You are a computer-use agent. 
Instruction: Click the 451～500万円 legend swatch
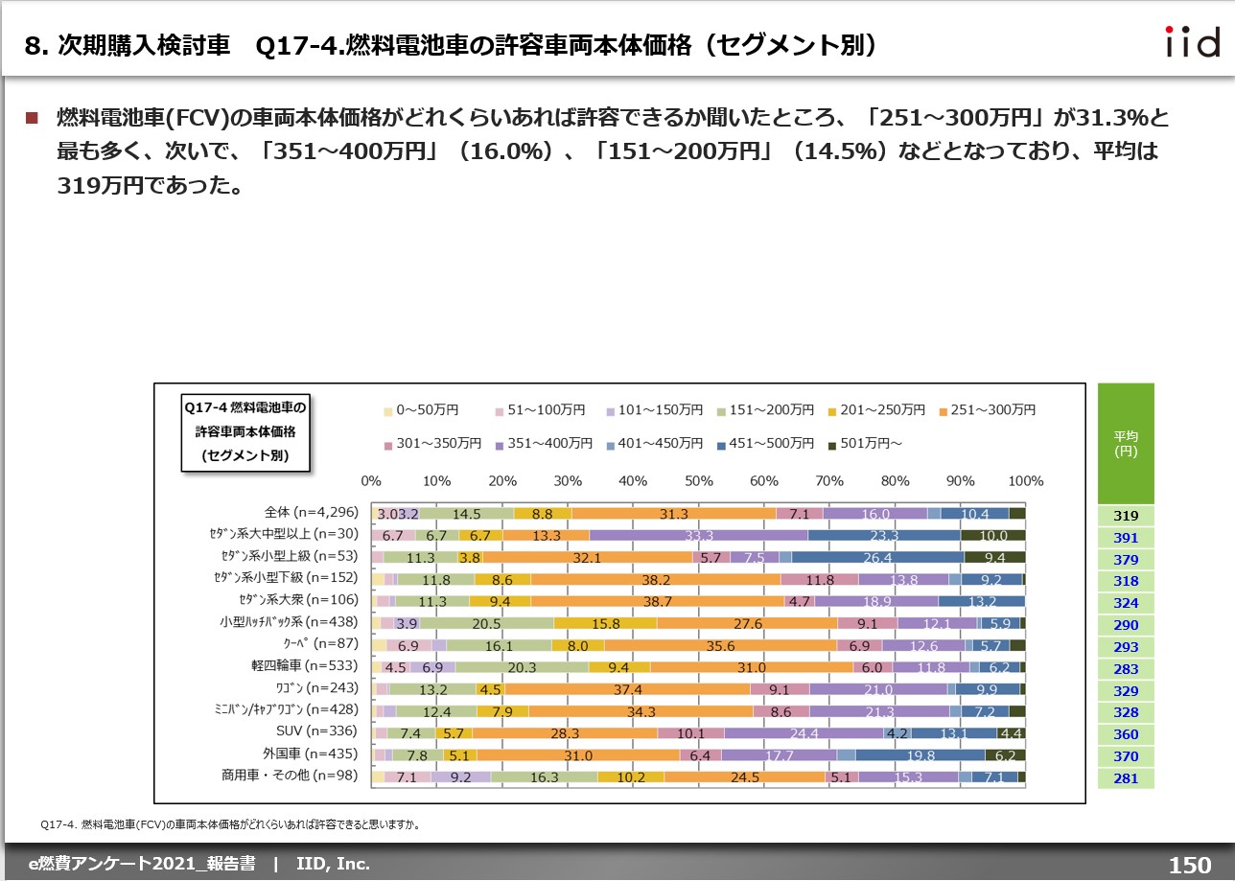(721, 444)
